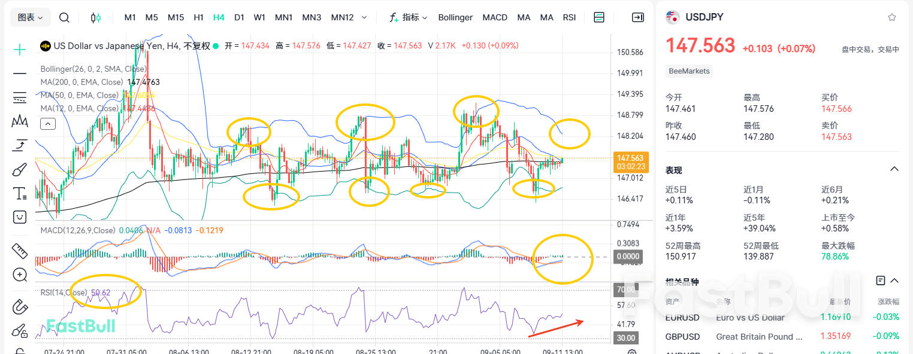Click the 买价 147.566 value
This screenshot has height=354, width=913.
(x=836, y=109)
